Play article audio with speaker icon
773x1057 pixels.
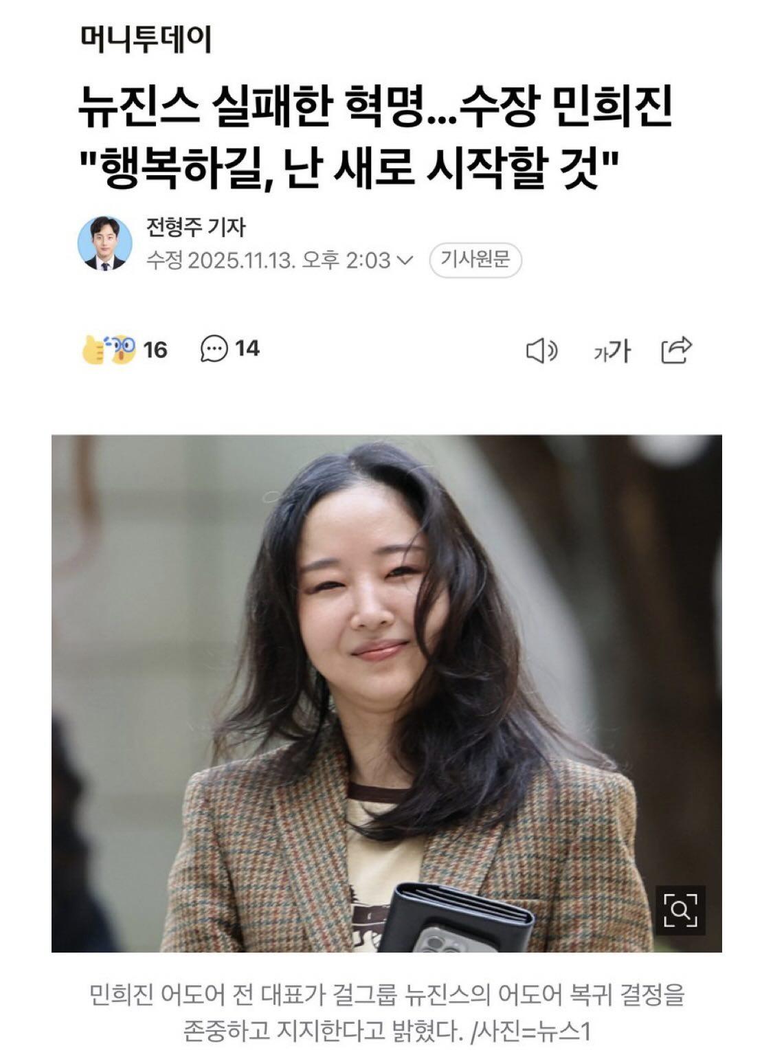[541, 351]
